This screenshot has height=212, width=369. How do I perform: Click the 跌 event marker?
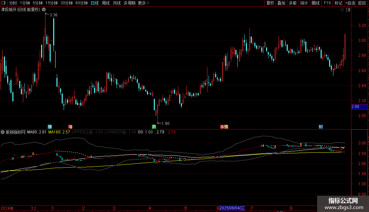(x=154, y=127)
